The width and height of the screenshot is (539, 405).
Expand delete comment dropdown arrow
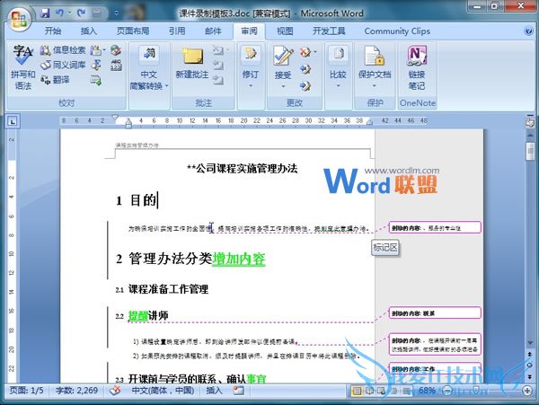point(227,50)
